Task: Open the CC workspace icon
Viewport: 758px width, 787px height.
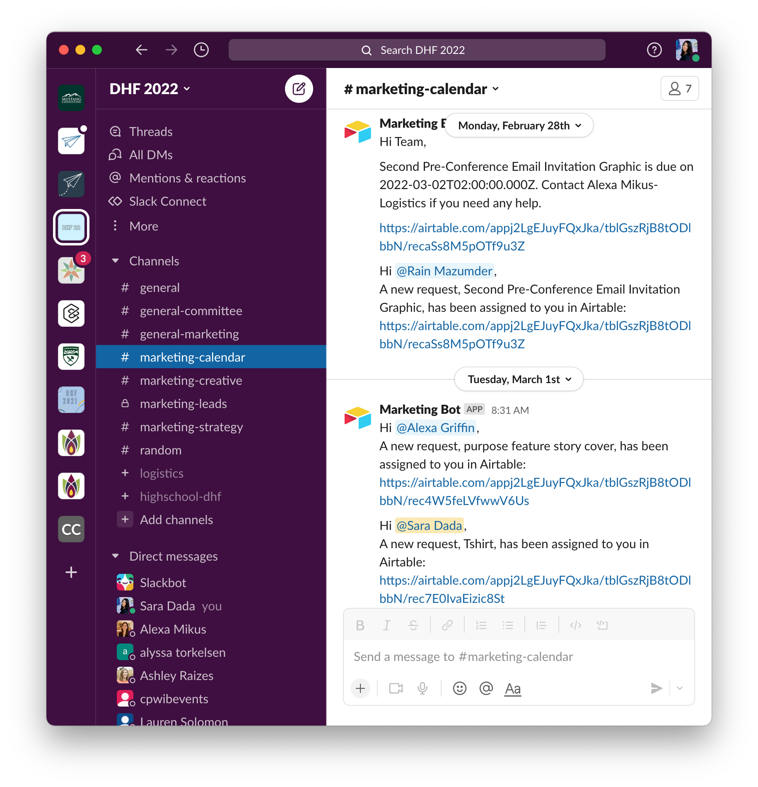Action: [x=71, y=529]
